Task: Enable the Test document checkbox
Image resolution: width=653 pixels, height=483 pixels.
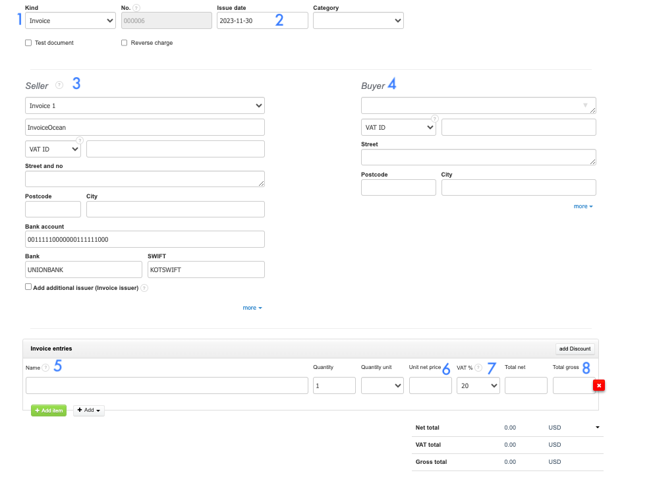Action: click(28, 43)
